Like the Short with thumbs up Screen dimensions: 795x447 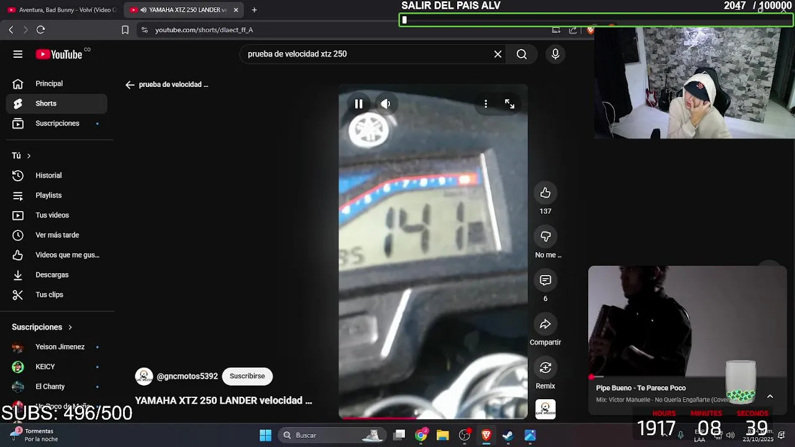click(545, 193)
